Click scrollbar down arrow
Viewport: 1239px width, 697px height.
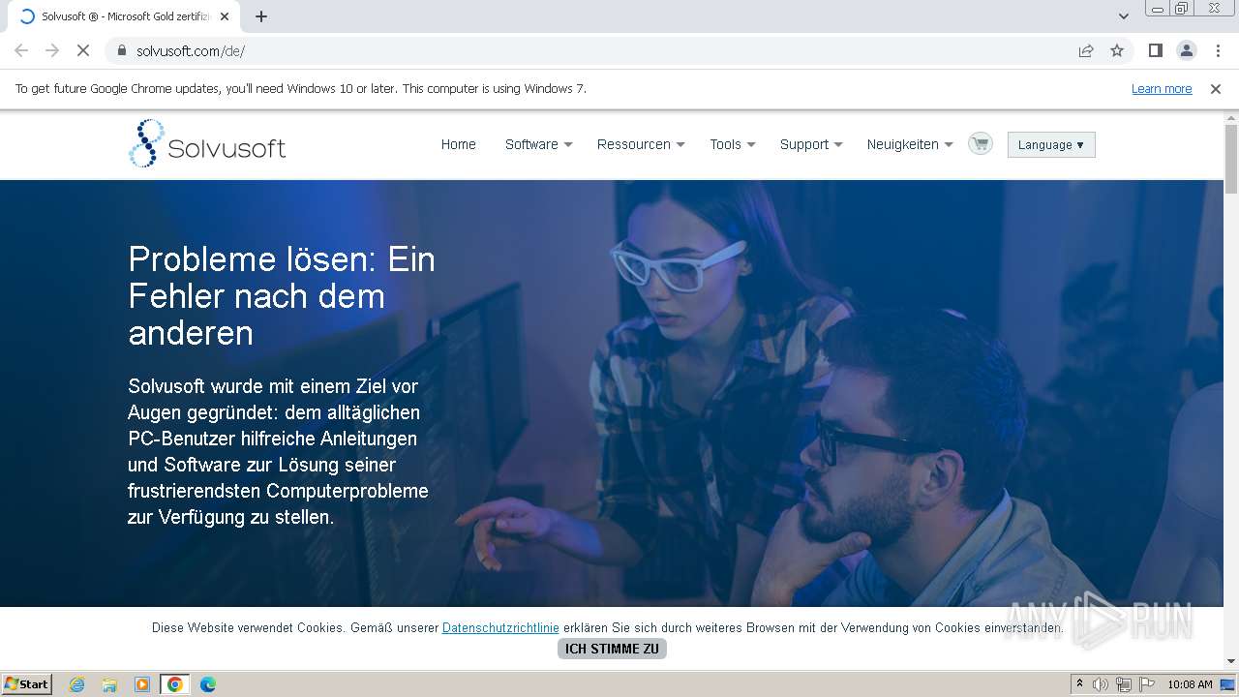(x=1231, y=661)
